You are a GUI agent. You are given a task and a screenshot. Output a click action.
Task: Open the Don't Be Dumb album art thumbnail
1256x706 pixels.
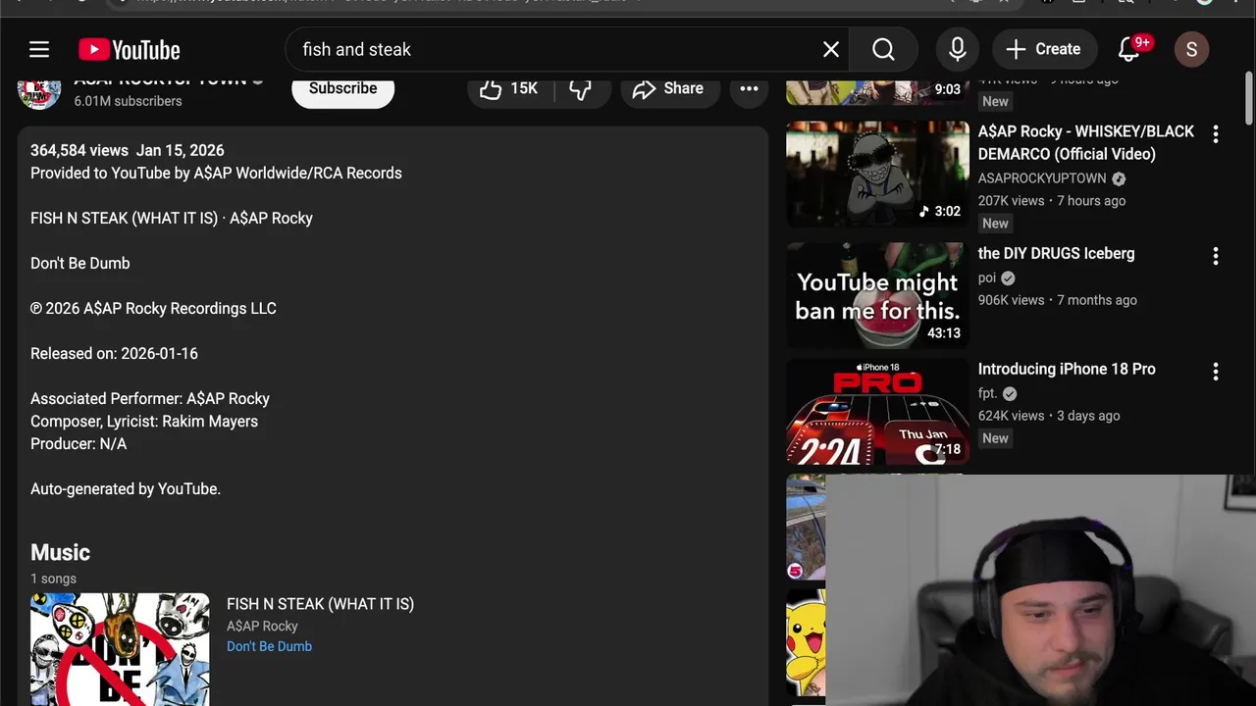120,649
